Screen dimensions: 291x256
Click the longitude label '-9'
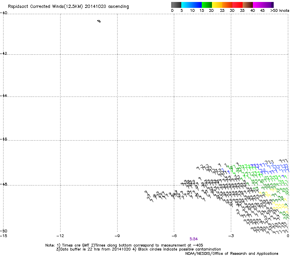[x=117, y=236]
